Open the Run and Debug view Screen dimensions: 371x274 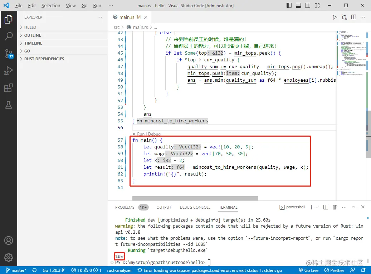pos(9,71)
